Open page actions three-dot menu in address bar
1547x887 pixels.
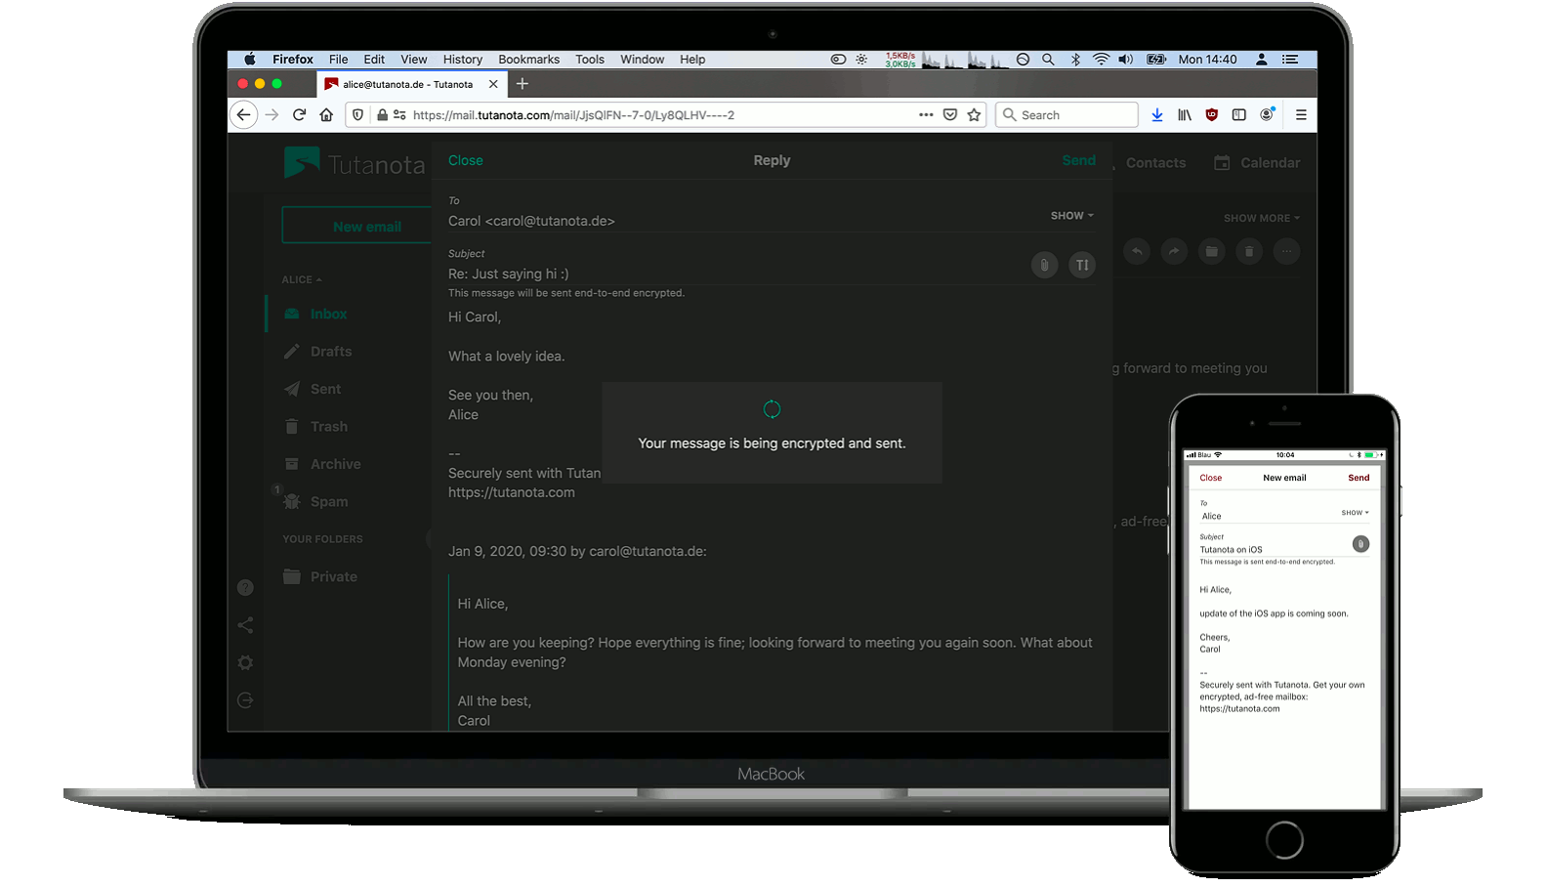coord(926,115)
